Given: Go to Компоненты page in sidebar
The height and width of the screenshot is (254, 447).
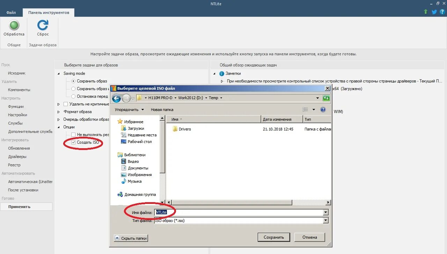Looking at the screenshot, I should pos(19,90).
